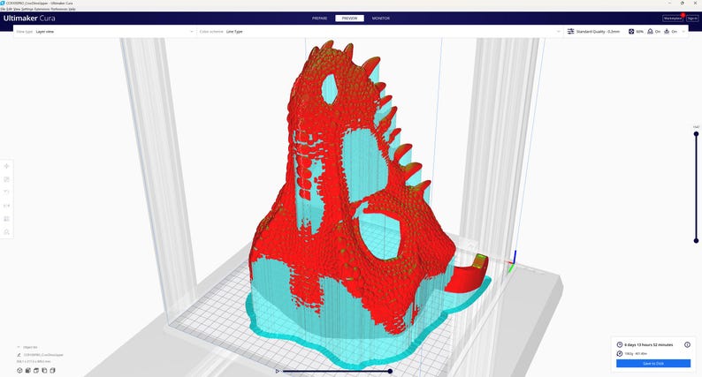Switch to left view camera icon

click(x=44, y=370)
